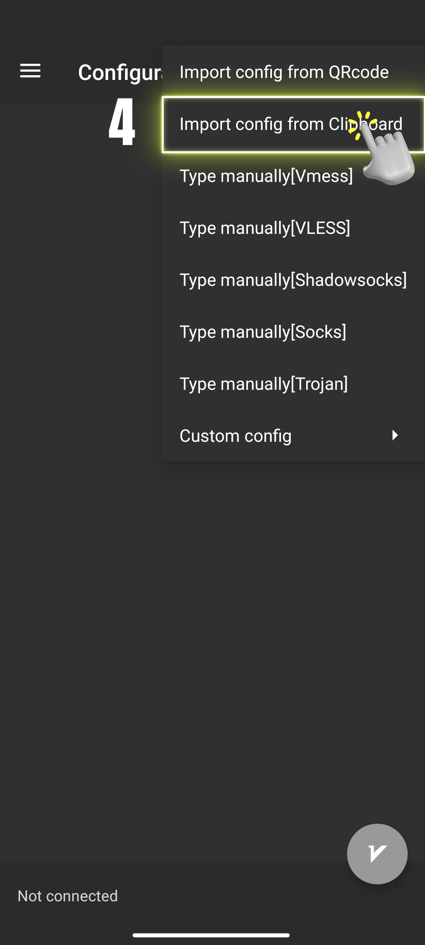Select Import config from QRcode

[x=294, y=72]
